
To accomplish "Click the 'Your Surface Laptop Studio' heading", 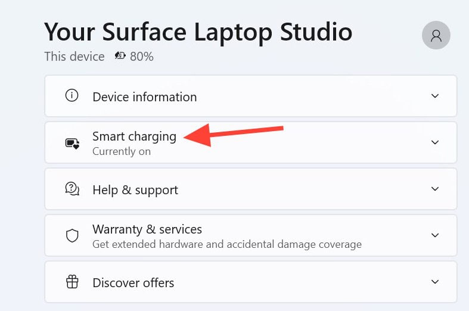I will (198, 31).
